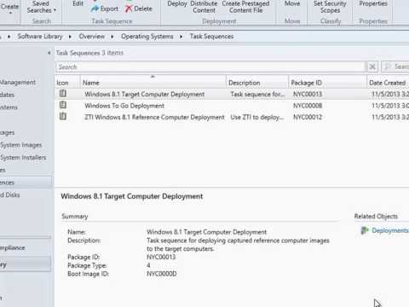
Task: Click the NYC00012 package ID cell
Action: pos(308,117)
